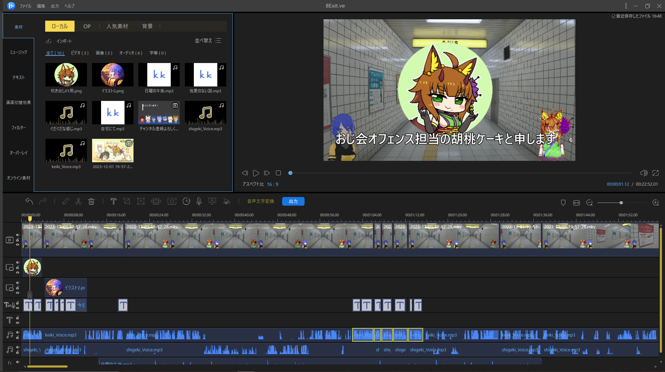This screenshot has height=372, width=665.
Task: Click the undo arrow icon
Action: [29, 201]
